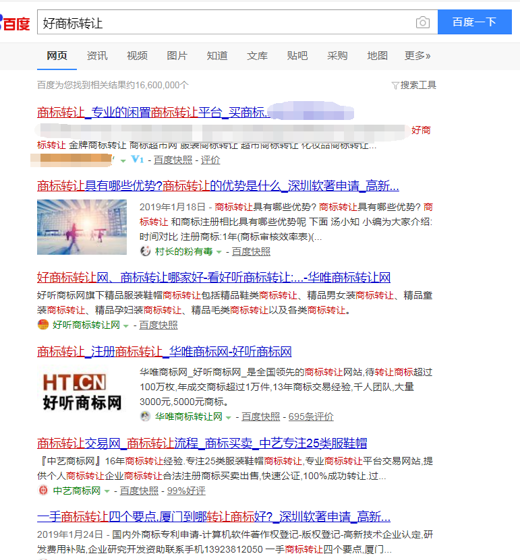
Task: Click the 村长的粉有毒 source avatar icon
Action: pyautogui.click(x=145, y=251)
